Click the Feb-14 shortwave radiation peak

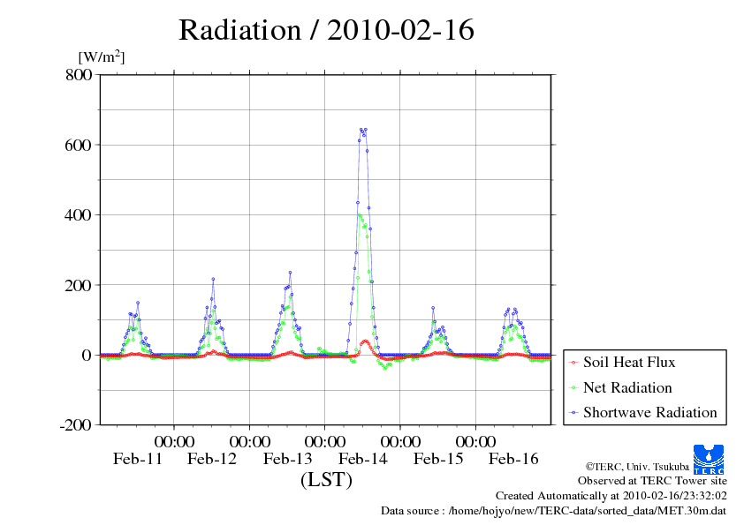click(363, 130)
